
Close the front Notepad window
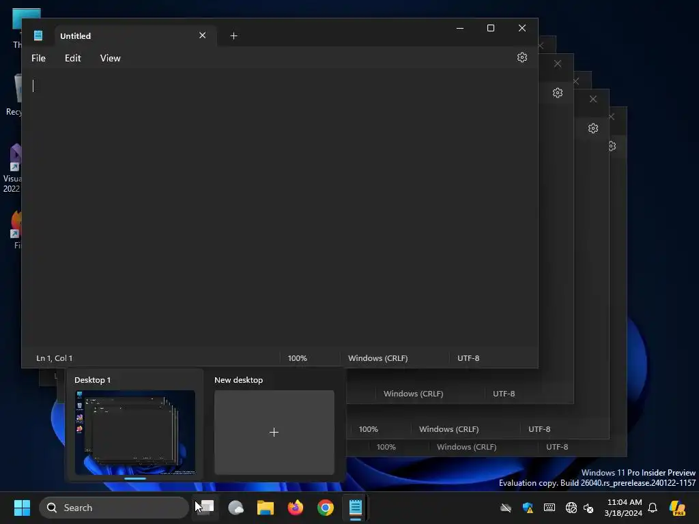(522, 28)
